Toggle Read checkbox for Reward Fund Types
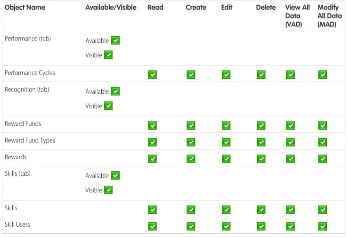Viewport: 348px width, 238px height. click(153, 142)
